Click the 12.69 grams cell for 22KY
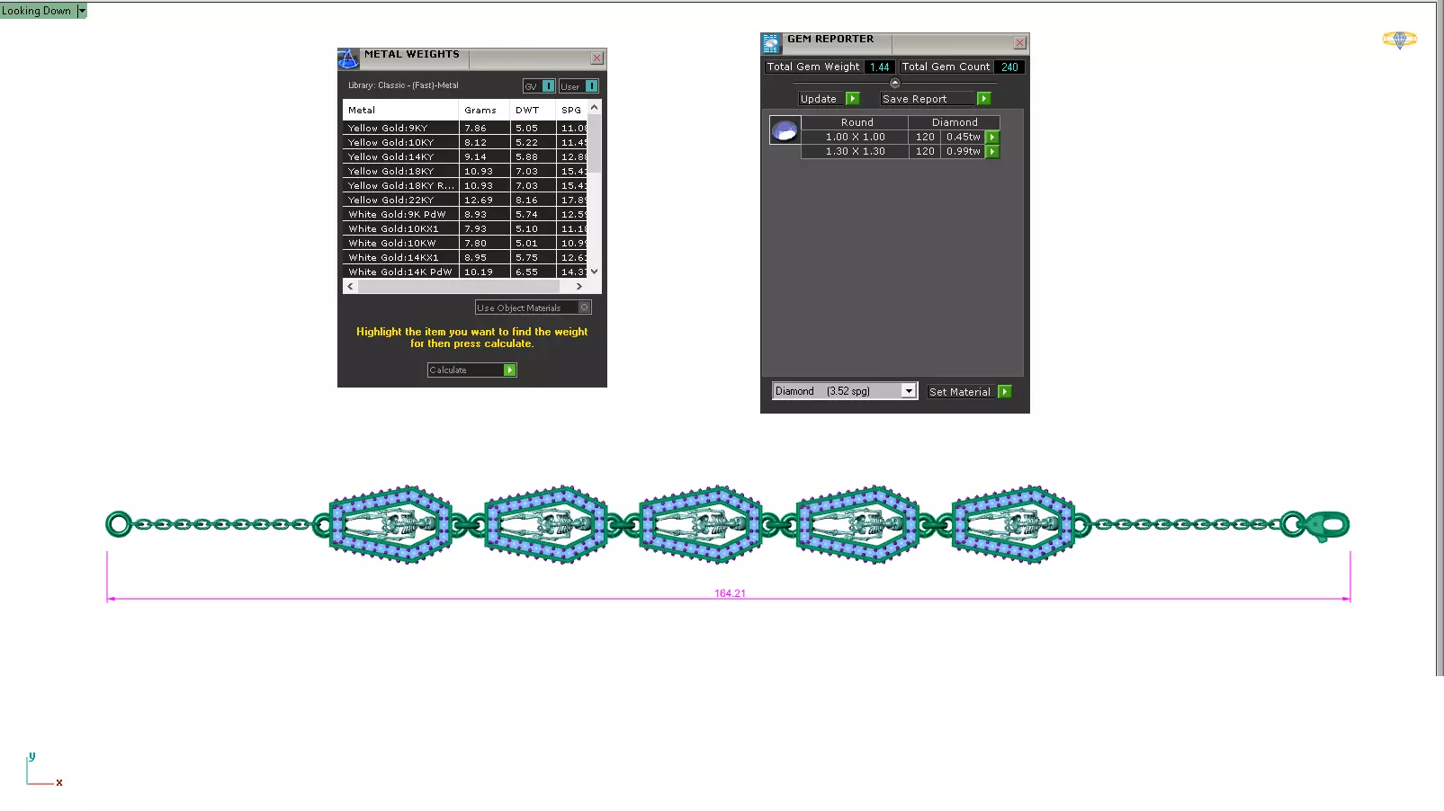1444x811 pixels. click(484, 201)
